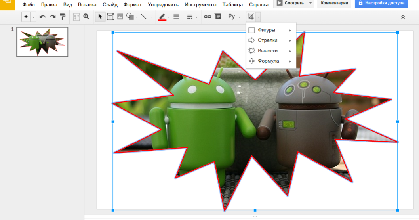Open the Настройки доступа sharing button

click(x=381, y=3)
